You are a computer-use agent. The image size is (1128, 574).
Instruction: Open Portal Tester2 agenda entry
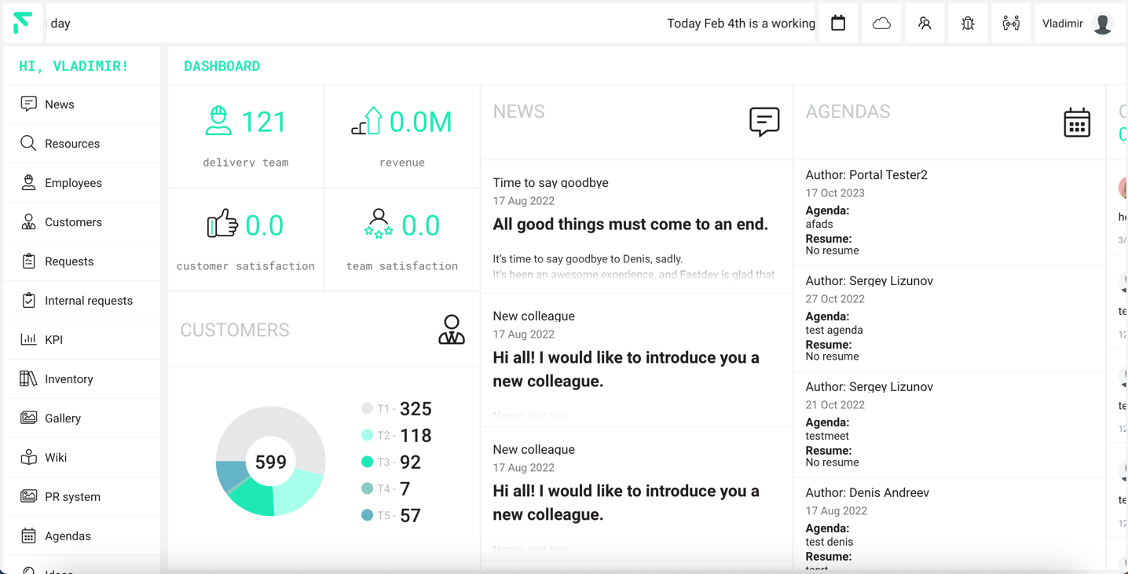point(866,175)
